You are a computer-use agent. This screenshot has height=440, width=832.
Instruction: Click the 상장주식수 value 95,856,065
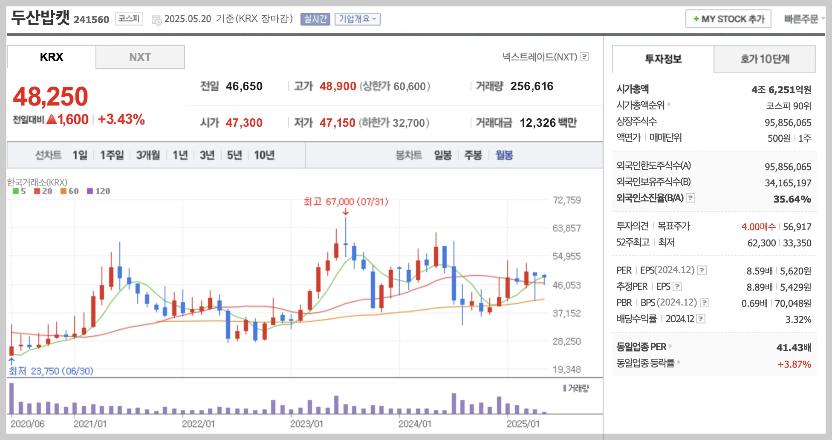(x=788, y=123)
